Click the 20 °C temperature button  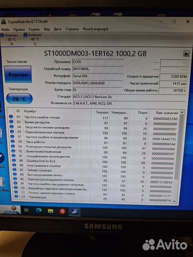coord(20,99)
